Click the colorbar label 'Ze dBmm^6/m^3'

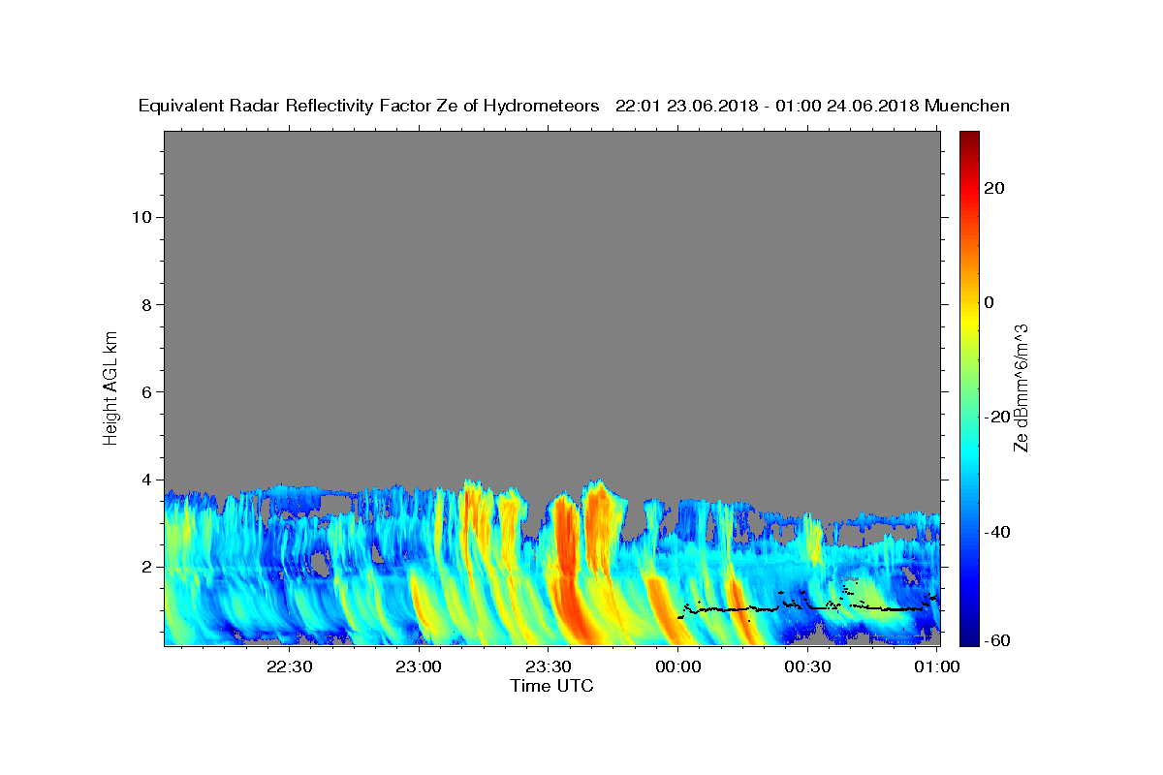pos(1022,387)
